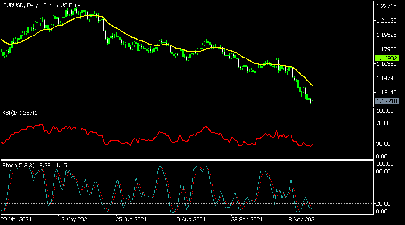Click the 23 Sep 2021 date label

click(x=247, y=220)
